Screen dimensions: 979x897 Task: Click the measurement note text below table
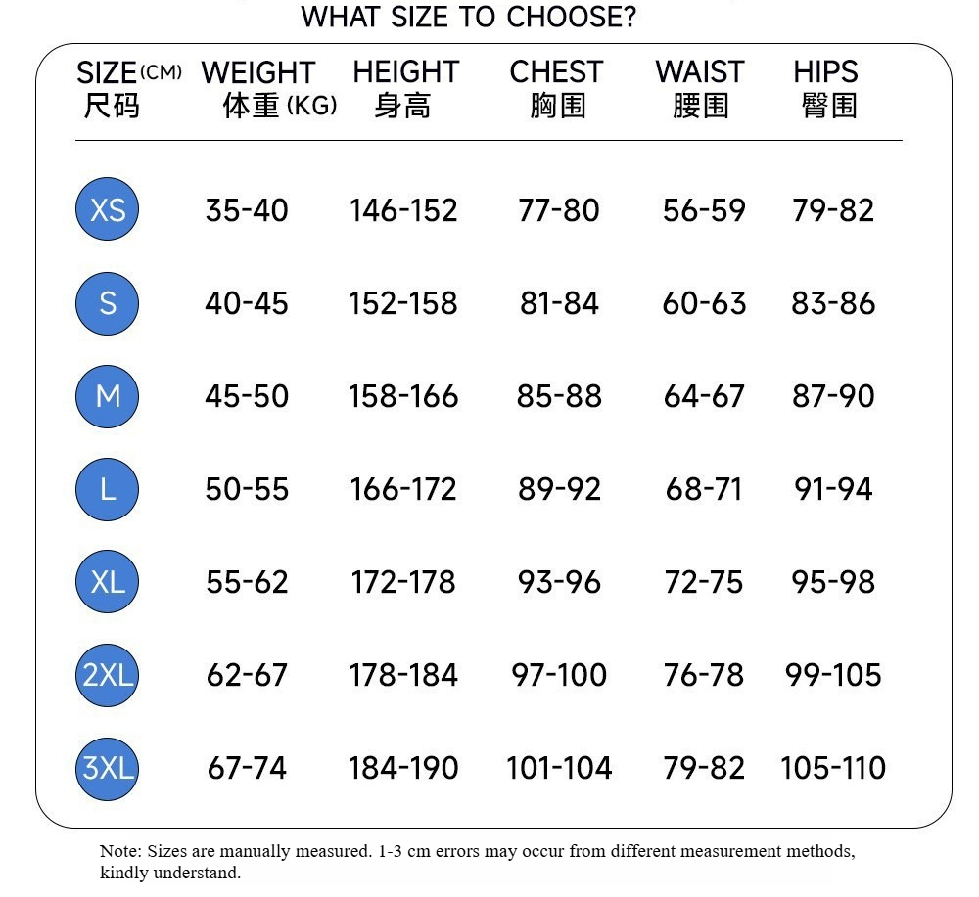click(478, 862)
